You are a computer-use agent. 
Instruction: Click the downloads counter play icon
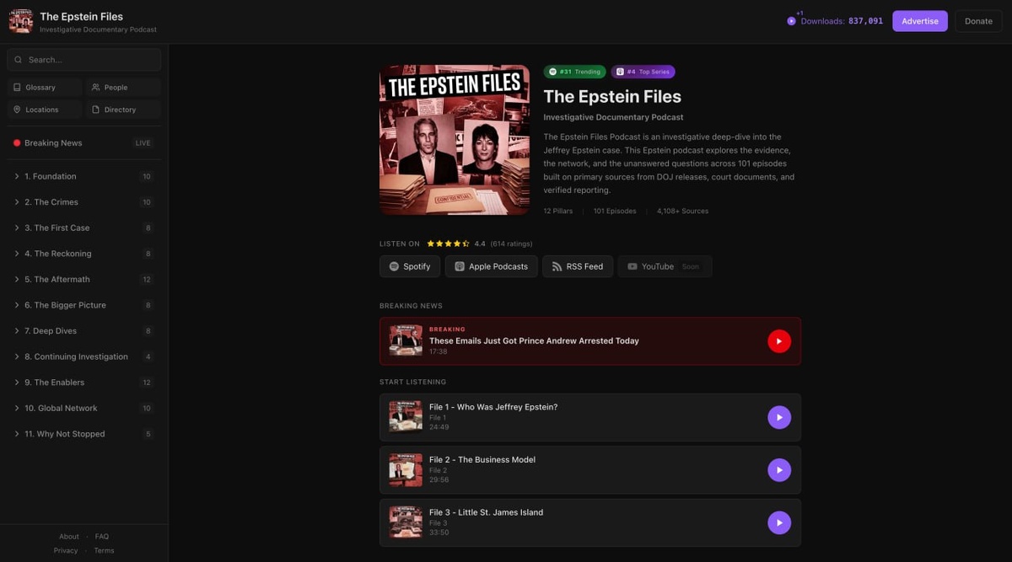point(791,21)
